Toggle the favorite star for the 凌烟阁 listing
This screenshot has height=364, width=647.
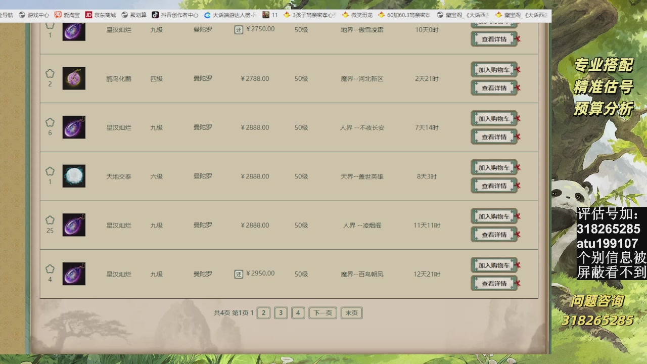click(x=50, y=220)
